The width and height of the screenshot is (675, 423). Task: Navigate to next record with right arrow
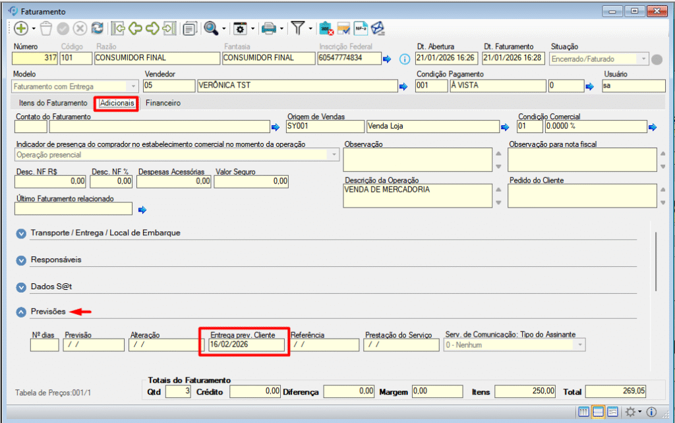pos(153,28)
